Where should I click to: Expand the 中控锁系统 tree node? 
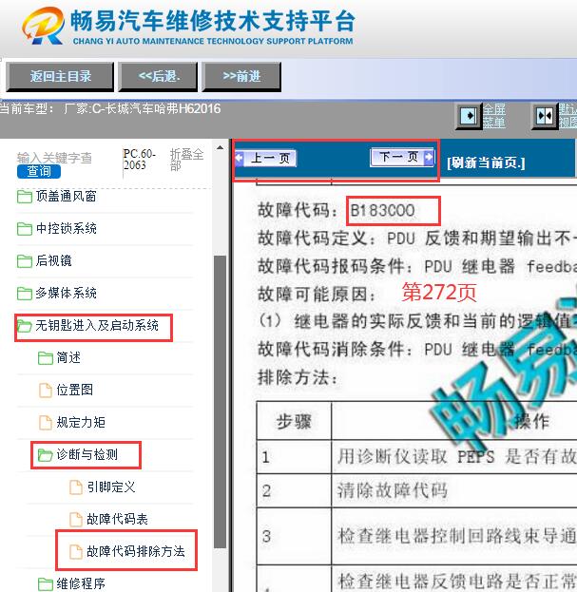coord(67,228)
